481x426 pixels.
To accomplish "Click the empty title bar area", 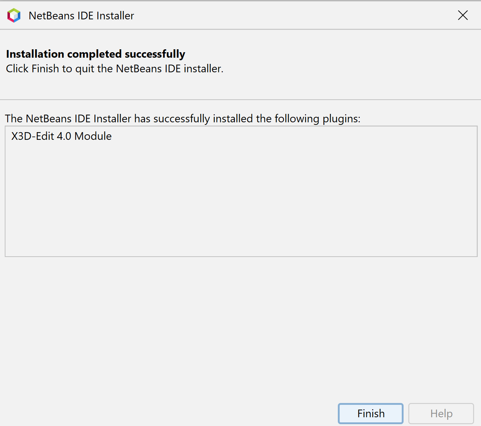I will (292, 15).
